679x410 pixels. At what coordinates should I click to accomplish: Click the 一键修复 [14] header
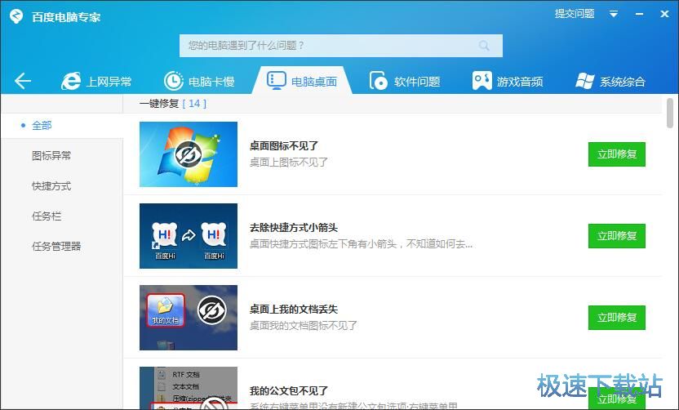[173, 104]
